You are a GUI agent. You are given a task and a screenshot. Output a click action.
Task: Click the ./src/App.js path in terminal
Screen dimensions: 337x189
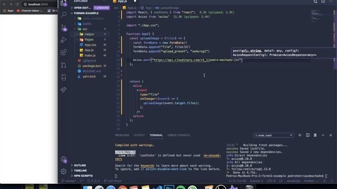[x=125, y=152]
